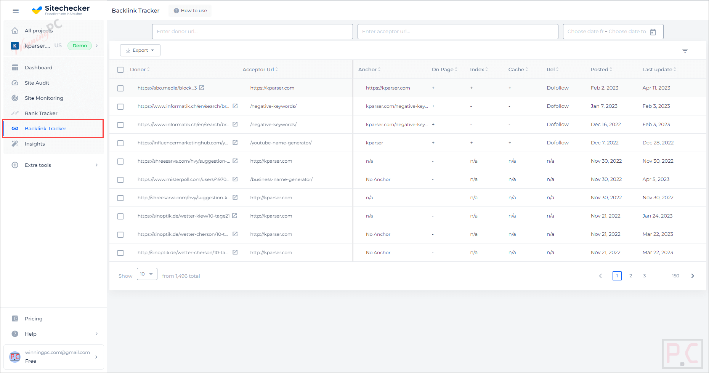Expand the Help submenu chevron
The image size is (709, 373).
click(97, 334)
